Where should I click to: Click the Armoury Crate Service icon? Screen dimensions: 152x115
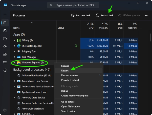19,98
